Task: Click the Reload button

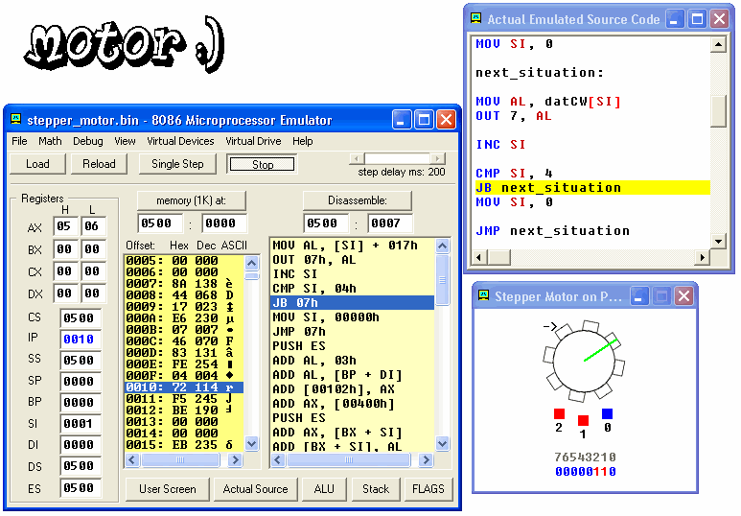Action: coord(99,164)
